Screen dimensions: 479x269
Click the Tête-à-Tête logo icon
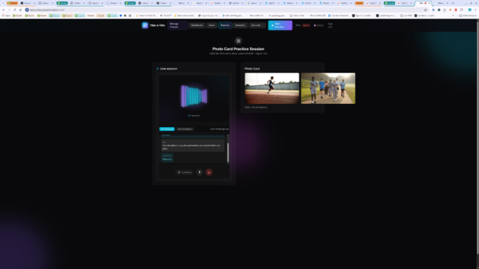tap(144, 25)
